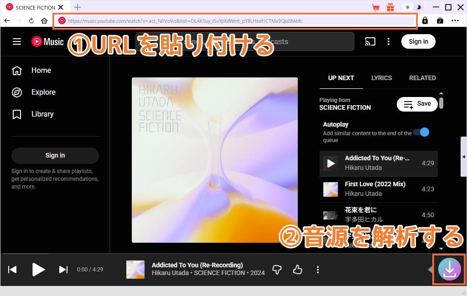
Task: Open player bar more actions menu
Action: 318,270
